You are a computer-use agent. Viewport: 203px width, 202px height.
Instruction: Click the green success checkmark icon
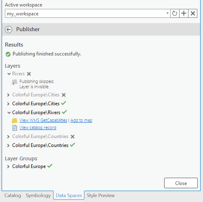click(8, 54)
